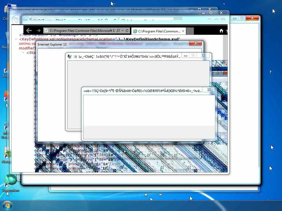Go forward with the black toolbar arrow
The width and height of the screenshot is (282, 211).
coord(39,31)
